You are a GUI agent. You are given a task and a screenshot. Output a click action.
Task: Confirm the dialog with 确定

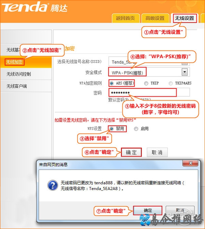coord(148,211)
